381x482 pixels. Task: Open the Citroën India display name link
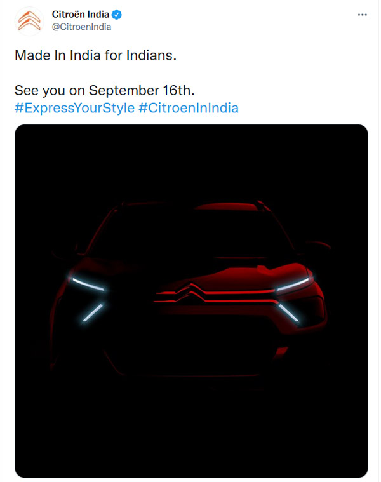(x=80, y=14)
